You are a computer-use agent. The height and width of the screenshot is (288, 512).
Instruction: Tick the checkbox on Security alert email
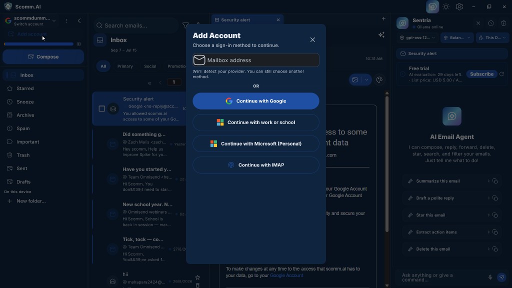(x=102, y=108)
